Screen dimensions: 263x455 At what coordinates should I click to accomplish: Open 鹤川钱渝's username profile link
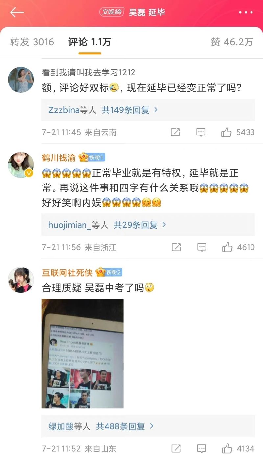tap(59, 158)
